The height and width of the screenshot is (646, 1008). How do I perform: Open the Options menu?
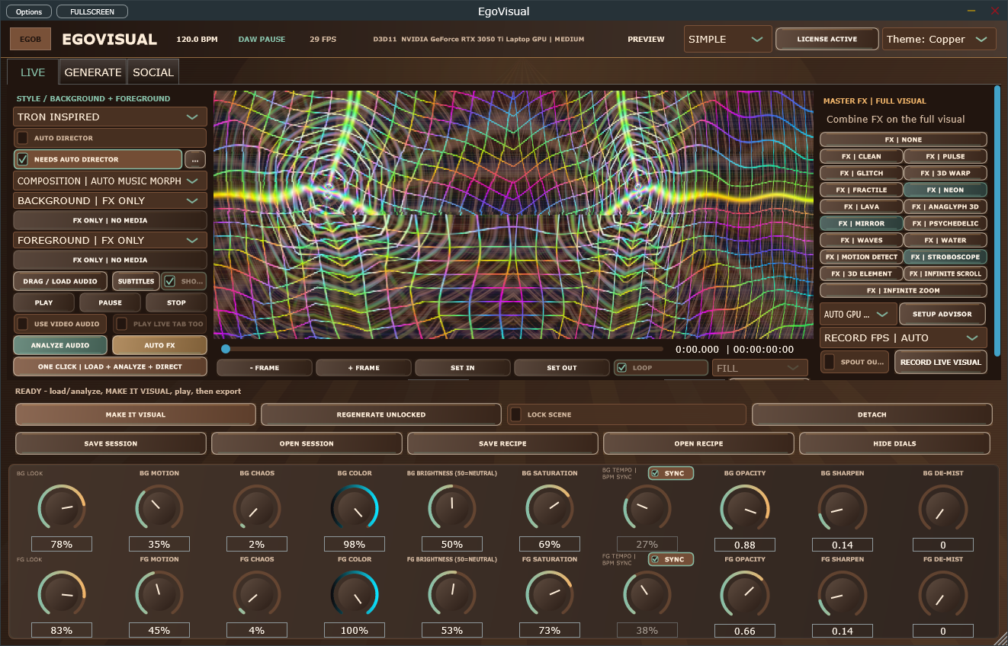pos(29,12)
